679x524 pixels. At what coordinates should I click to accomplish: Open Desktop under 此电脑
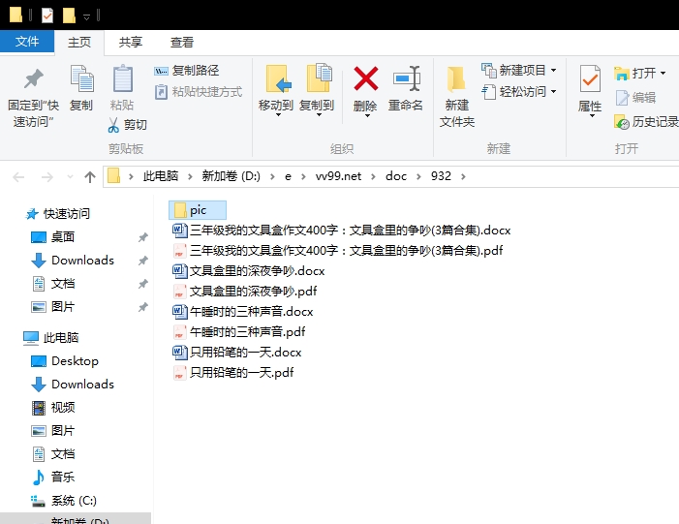pyautogui.click(x=65, y=361)
